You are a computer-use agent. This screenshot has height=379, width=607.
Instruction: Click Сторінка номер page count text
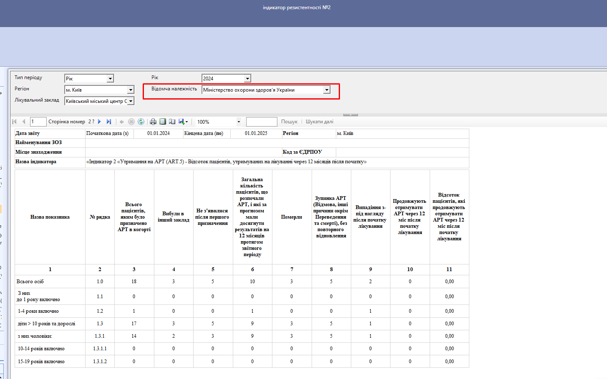(x=71, y=122)
